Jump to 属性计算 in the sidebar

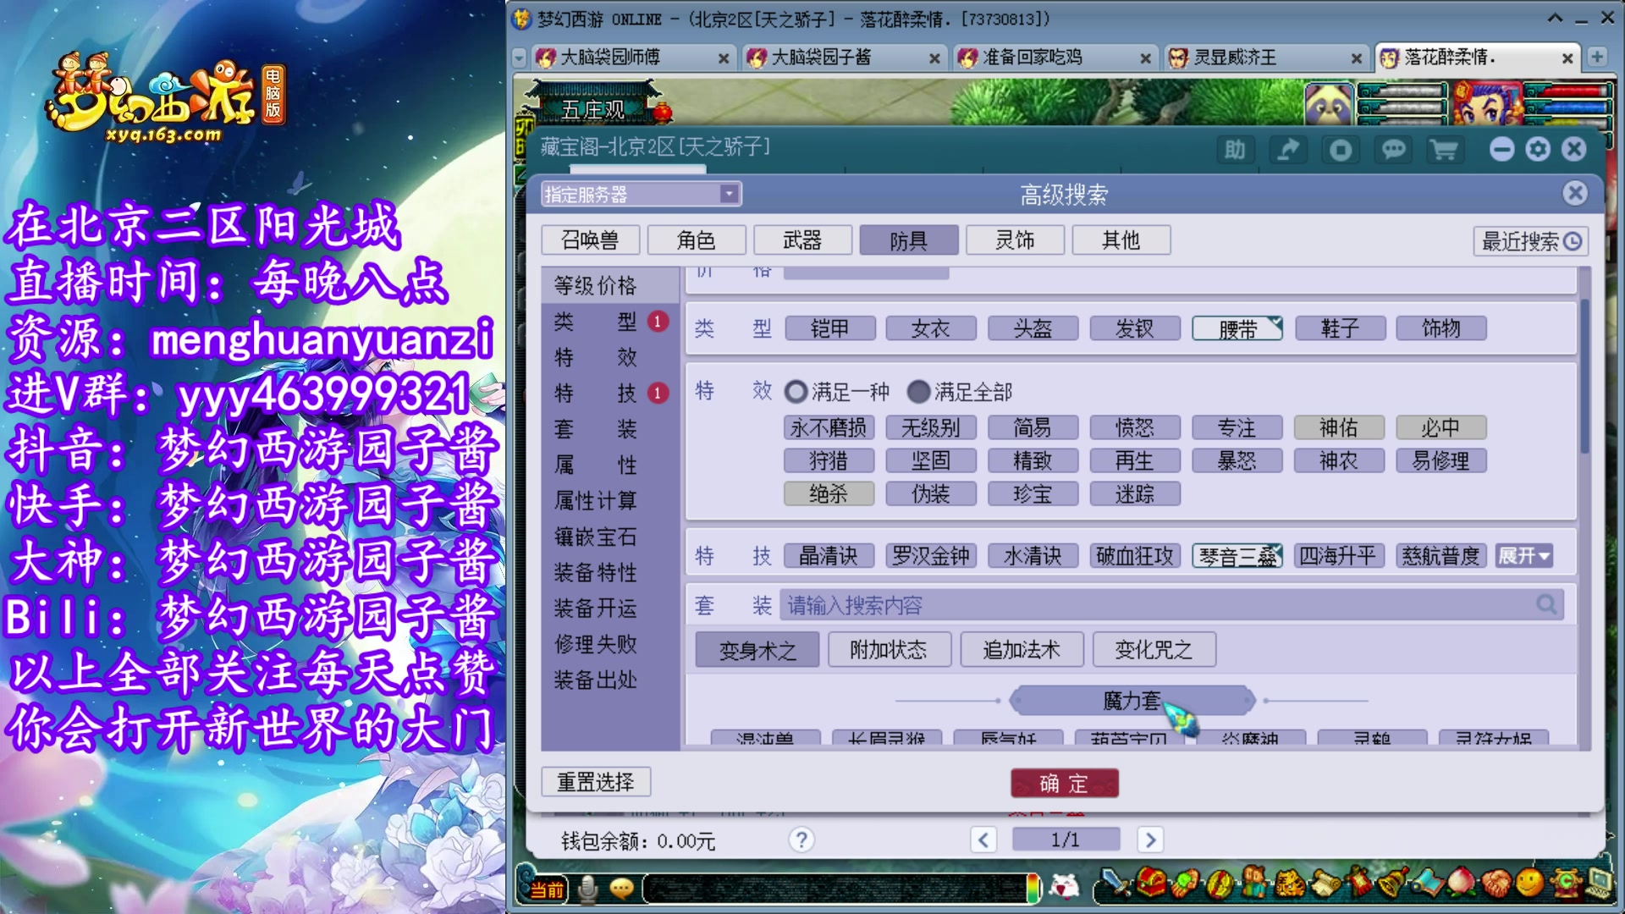click(595, 501)
